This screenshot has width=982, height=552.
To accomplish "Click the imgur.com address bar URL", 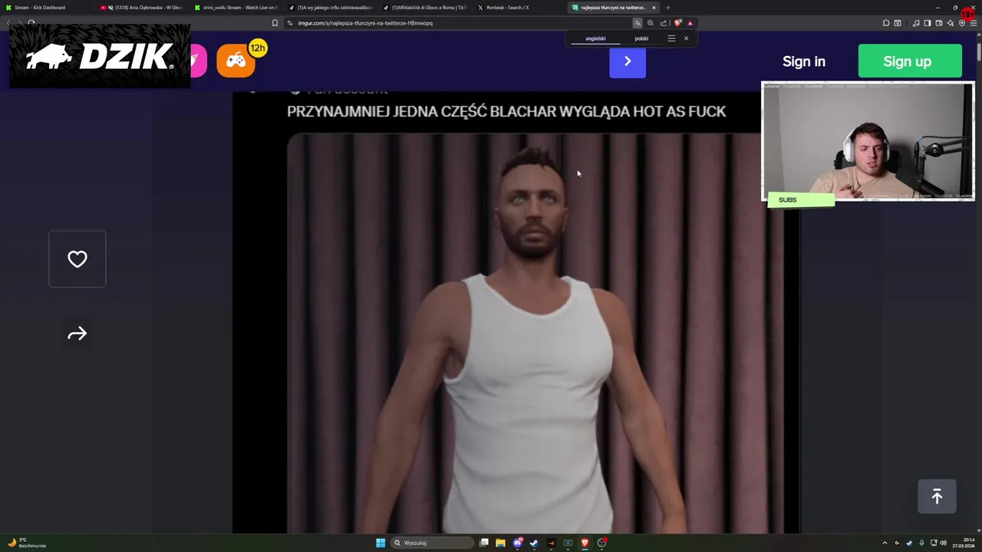I will [365, 23].
